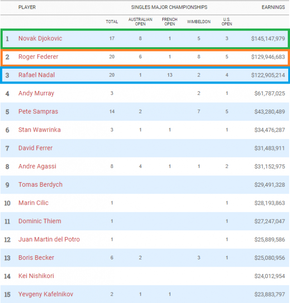The image size is (290, 303).
Task: Click earnings value $145,147,979
Action: [x=268, y=39]
